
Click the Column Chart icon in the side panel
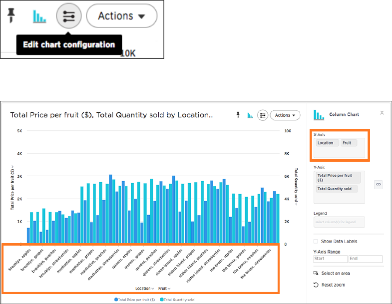coord(319,115)
